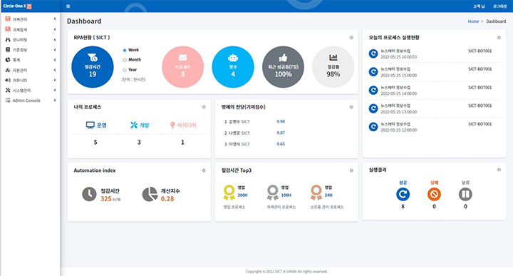Open the 운영 tab in 나의 프로세스
The width and height of the screenshot is (513, 276).
[x=96, y=125]
